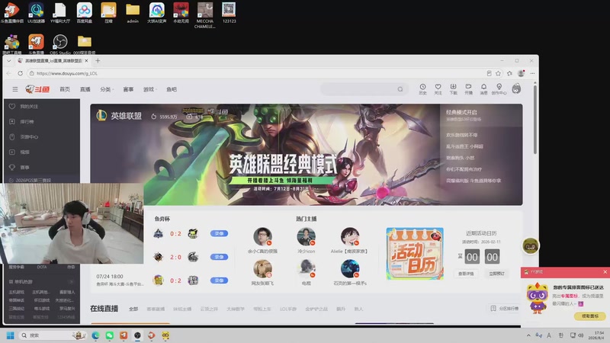Expand the sidebar single-player games section arrow
The image size is (610, 343).
click(x=71, y=281)
